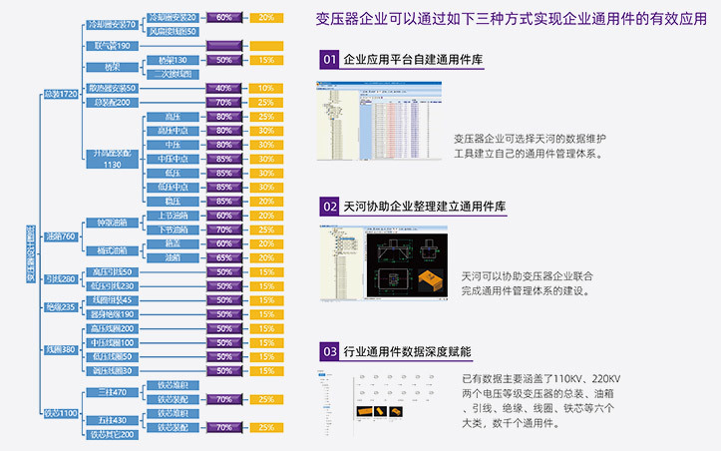Click the 低压中点 box
Image resolution: width=721 pixels, height=451 pixels.
point(173,188)
